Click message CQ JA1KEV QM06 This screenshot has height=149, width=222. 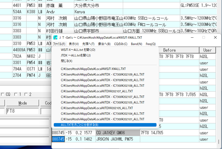point(118,133)
